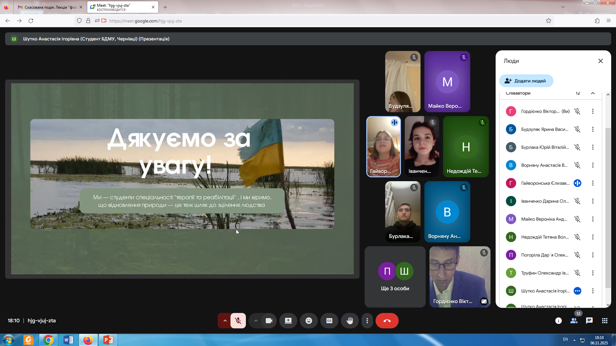The image size is (616, 346).
Task: Expand video settings arrow beside camera
Action: click(x=256, y=321)
